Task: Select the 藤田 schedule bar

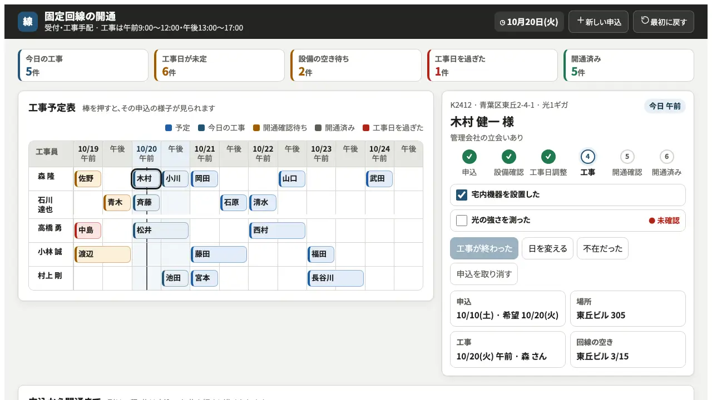Action: (219, 254)
